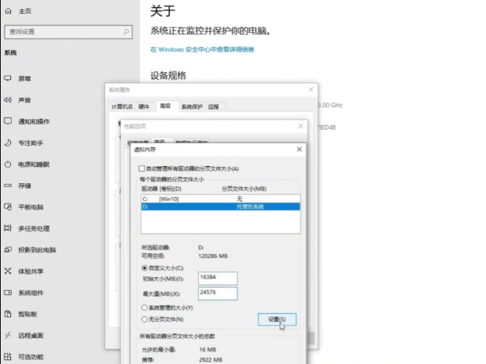Open the 声音 sound settings icon
Viewport: 486px width, 364px height.
(x=7, y=100)
